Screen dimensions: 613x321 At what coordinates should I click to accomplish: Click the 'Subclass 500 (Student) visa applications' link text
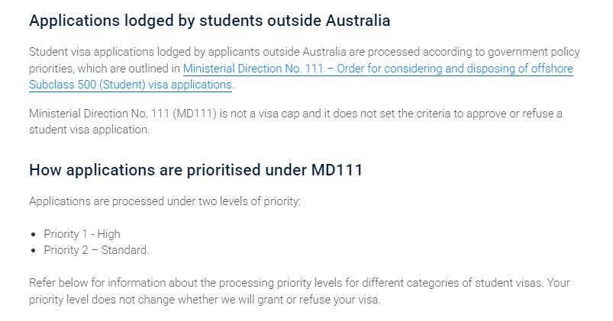tap(130, 85)
